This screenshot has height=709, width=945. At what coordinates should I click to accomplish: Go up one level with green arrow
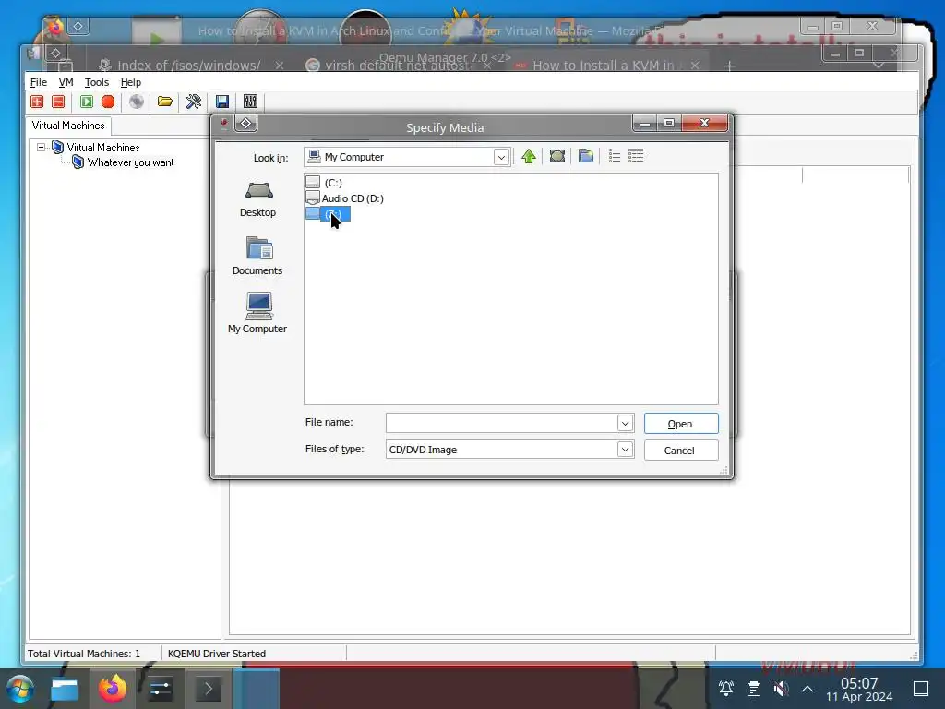(x=529, y=157)
